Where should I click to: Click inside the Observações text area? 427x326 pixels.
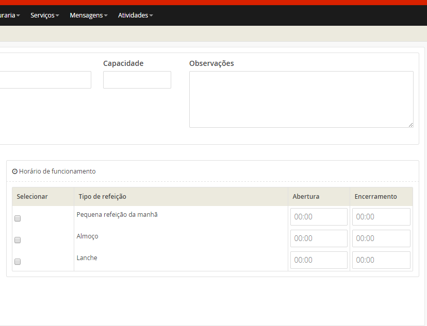point(301,99)
